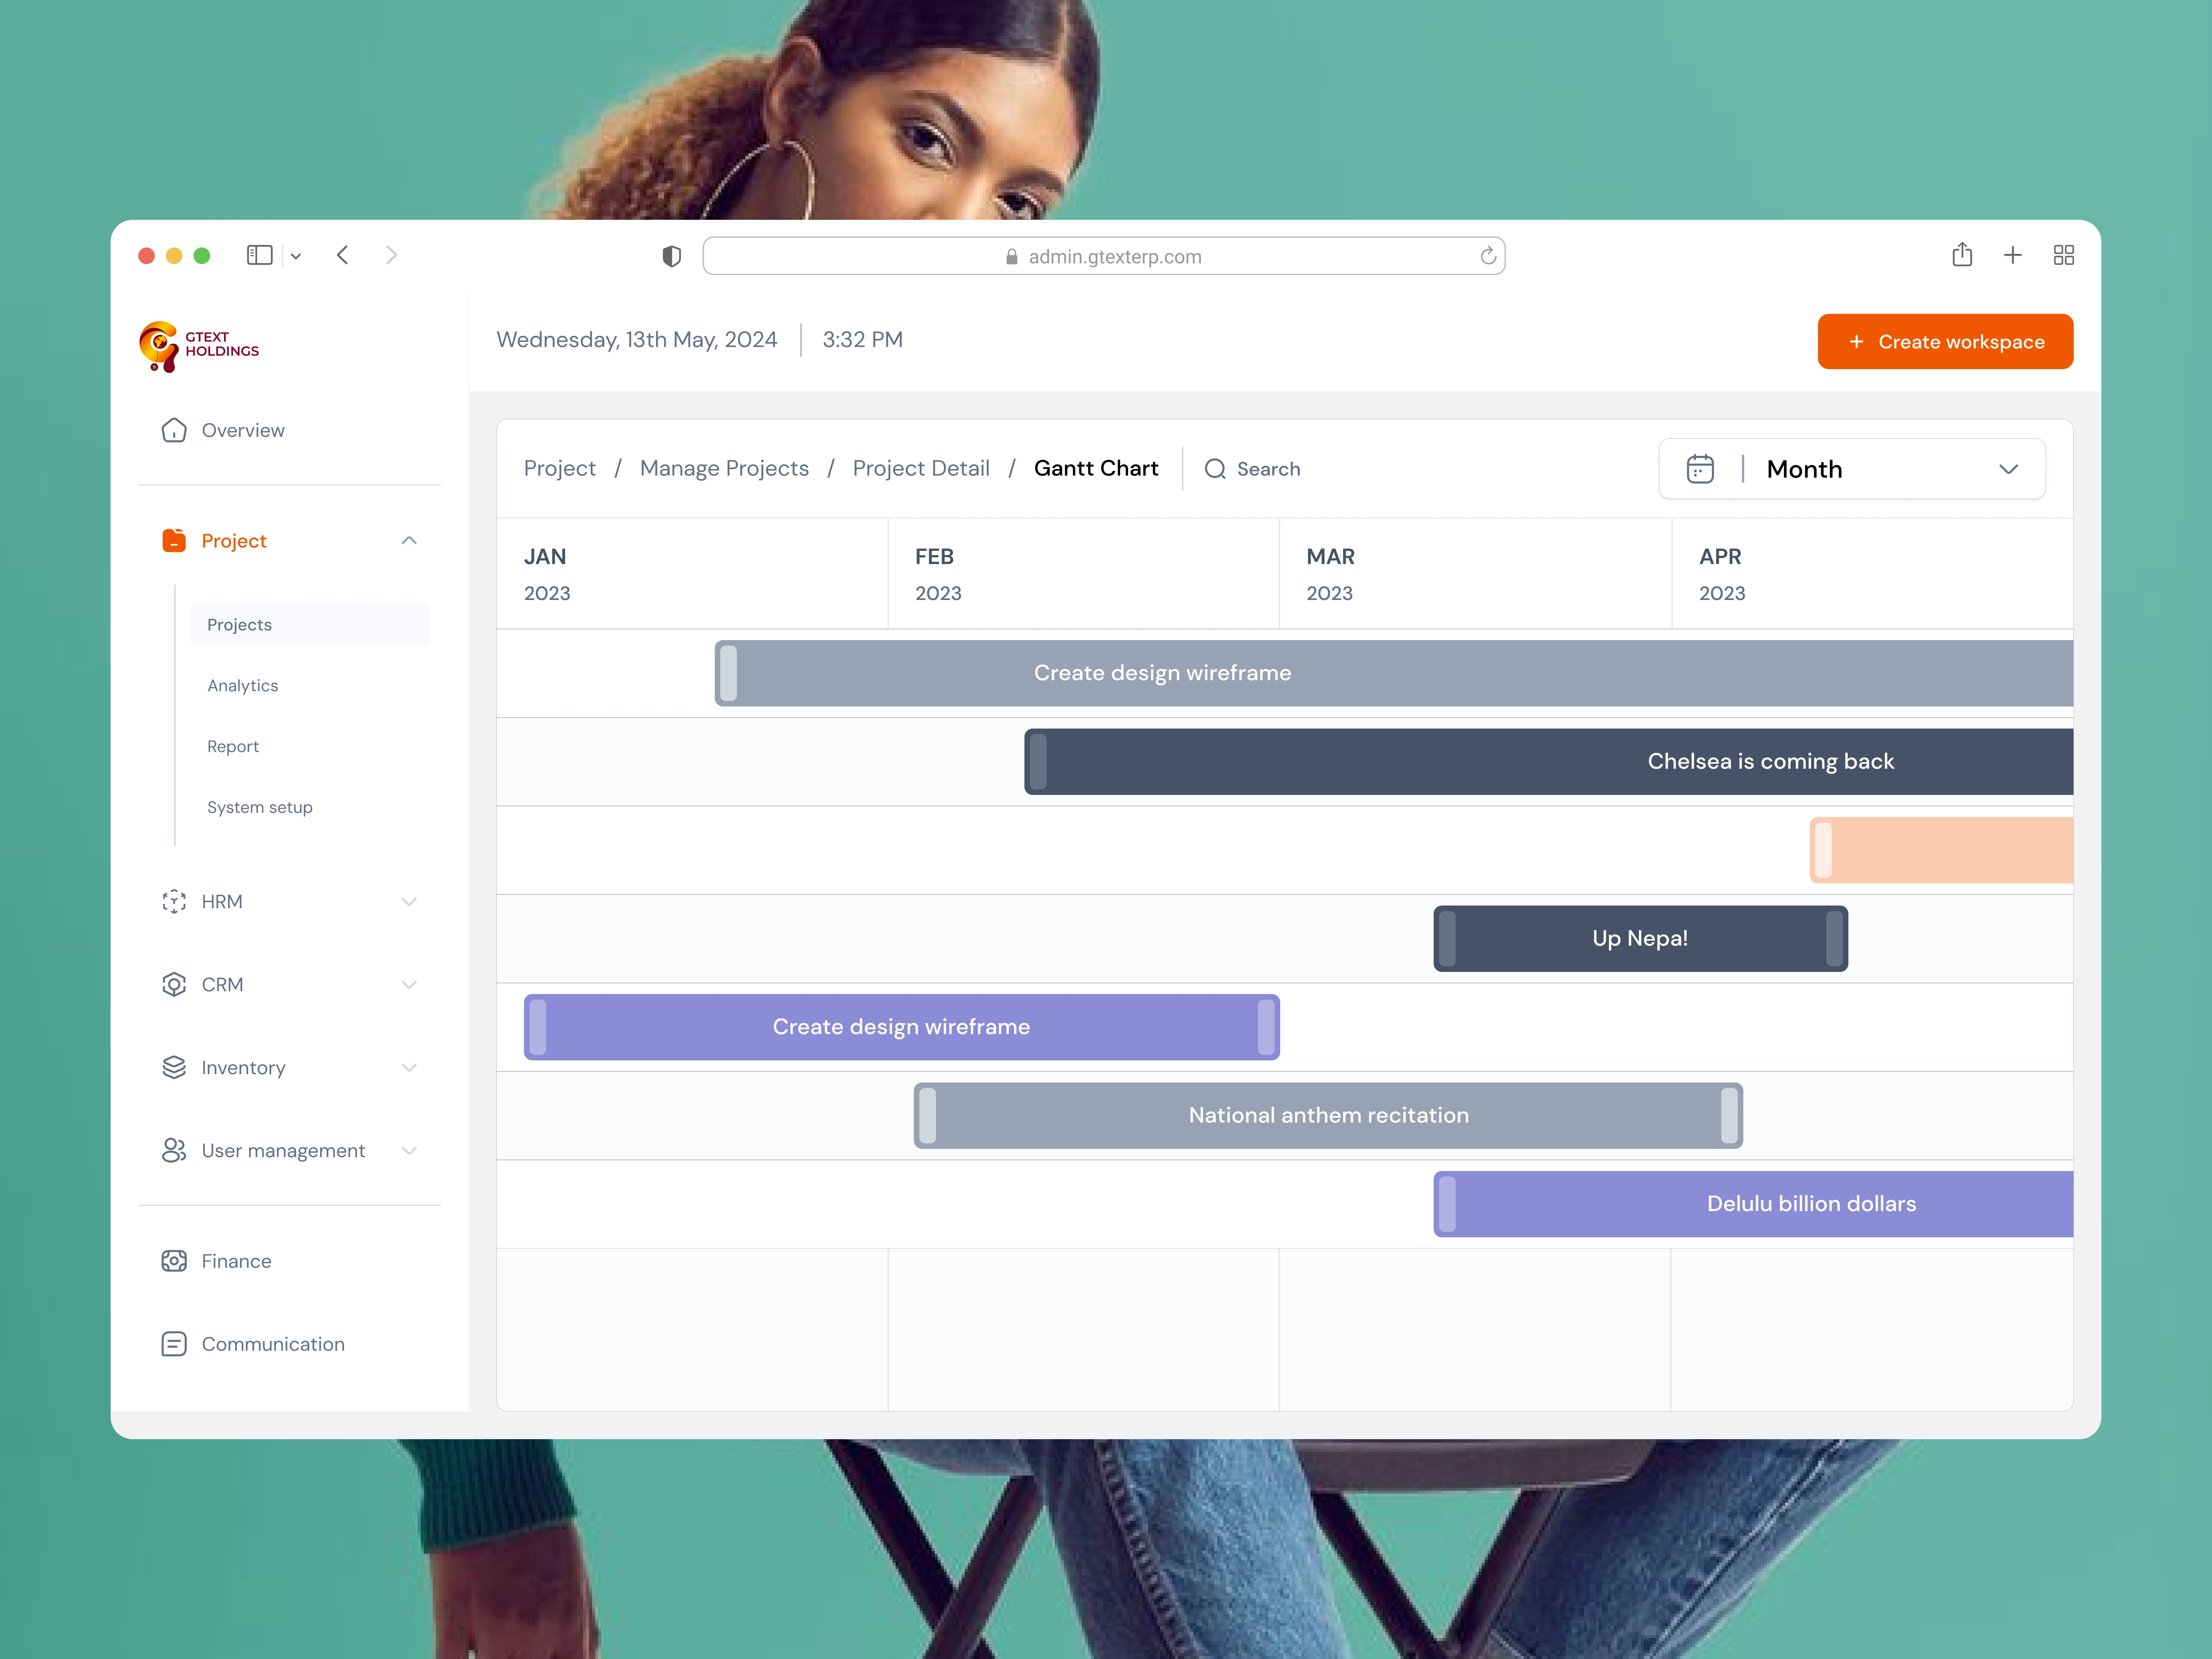Click the Finance icon

[174, 1261]
